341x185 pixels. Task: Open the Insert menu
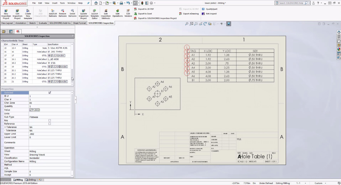pos(55,3)
